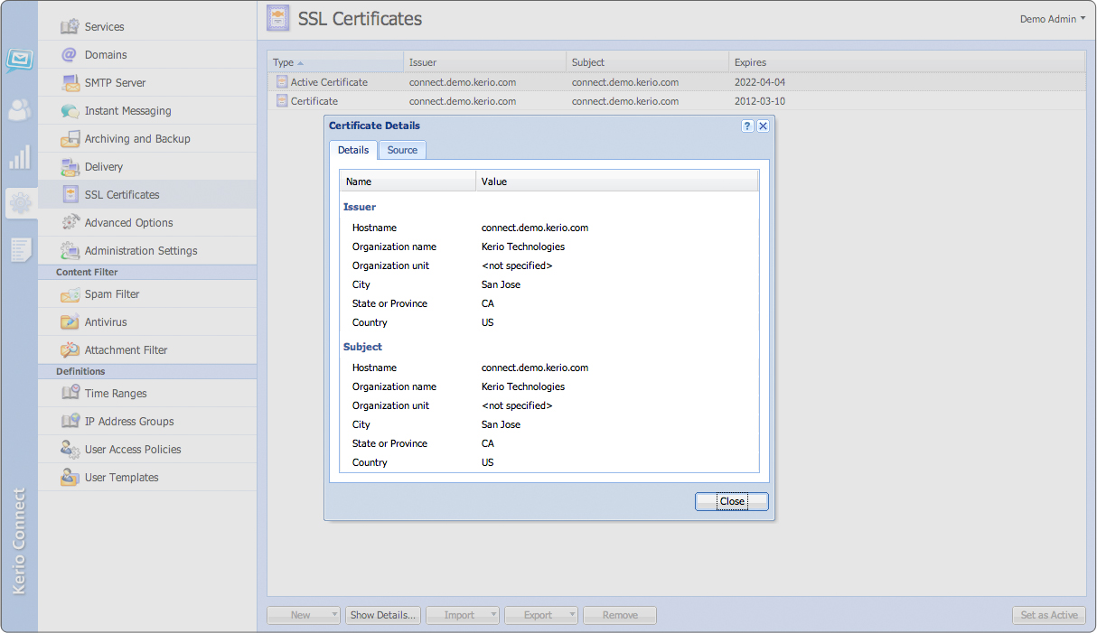Click the Issuer Organization name value Kerio Technologies
Viewport: 1097px width, 633px height.
click(x=523, y=247)
